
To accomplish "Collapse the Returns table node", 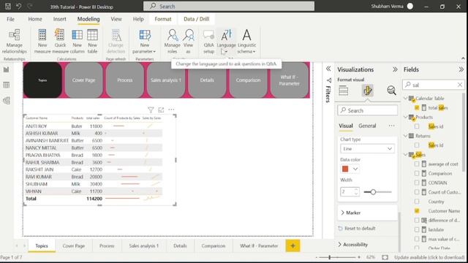I will click(406, 136).
